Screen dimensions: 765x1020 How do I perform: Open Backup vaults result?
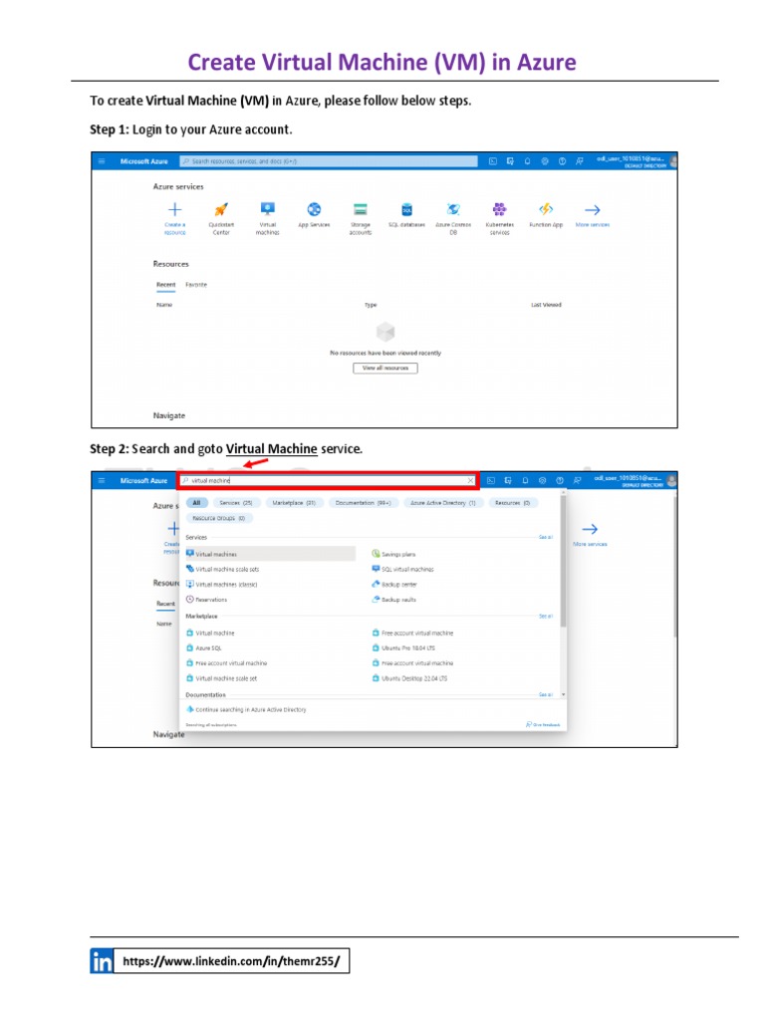[394, 600]
